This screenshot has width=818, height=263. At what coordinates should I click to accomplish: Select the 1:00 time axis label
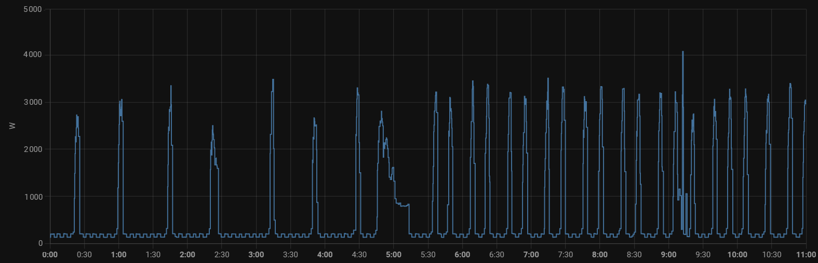point(119,255)
